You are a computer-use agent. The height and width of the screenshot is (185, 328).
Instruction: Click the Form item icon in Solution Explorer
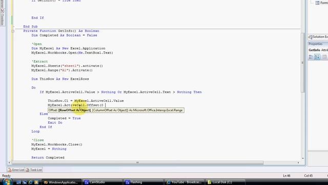[317, 3]
